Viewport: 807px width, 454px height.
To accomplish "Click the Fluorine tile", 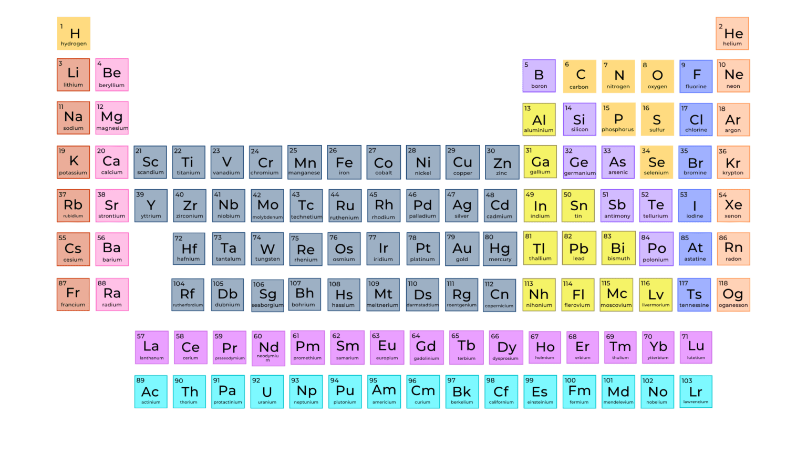I will coord(696,76).
